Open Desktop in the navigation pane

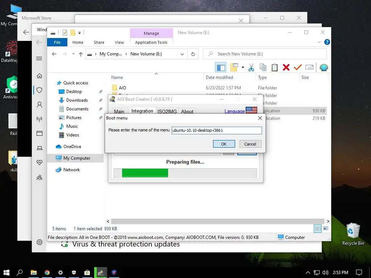[x=74, y=92]
